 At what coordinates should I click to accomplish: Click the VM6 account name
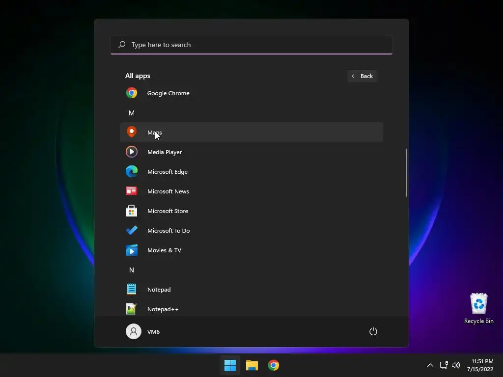pyautogui.click(x=153, y=331)
